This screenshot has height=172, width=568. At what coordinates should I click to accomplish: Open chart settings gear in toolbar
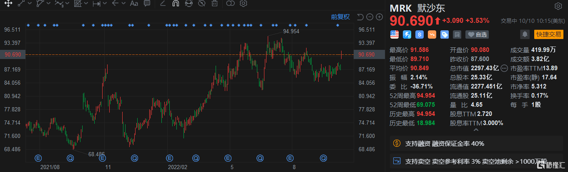point(244,4)
